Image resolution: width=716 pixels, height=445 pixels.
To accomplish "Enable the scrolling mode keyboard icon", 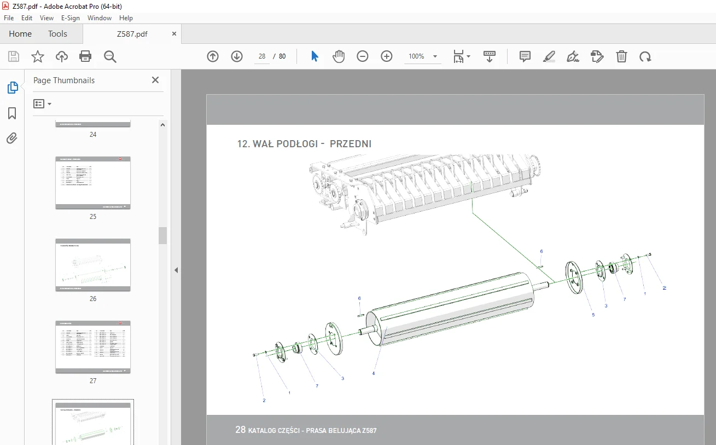I will pos(490,56).
